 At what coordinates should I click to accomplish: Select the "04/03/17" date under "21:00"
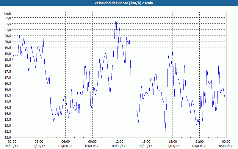(x=199, y=146)
